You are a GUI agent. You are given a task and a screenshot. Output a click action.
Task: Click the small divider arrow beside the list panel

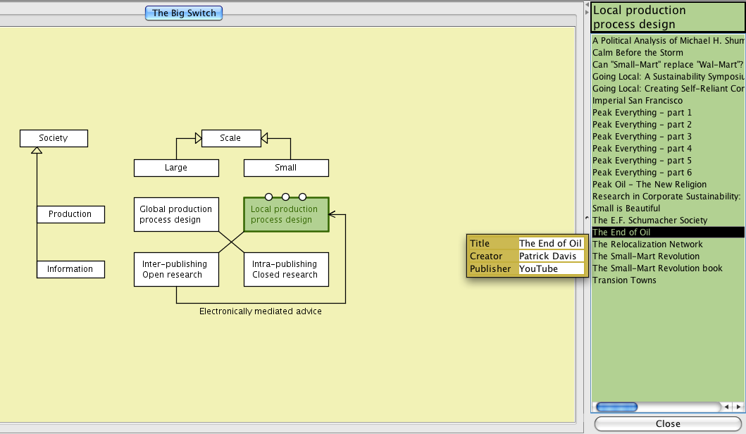pyautogui.click(x=587, y=217)
